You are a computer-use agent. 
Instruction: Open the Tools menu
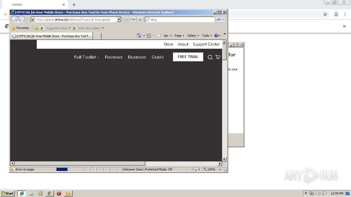coord(207,36)
